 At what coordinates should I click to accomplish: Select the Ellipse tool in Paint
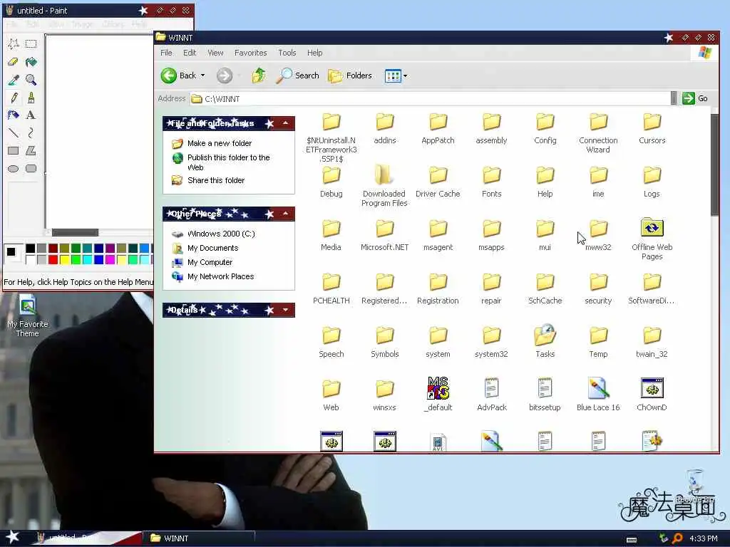(14, 168)
